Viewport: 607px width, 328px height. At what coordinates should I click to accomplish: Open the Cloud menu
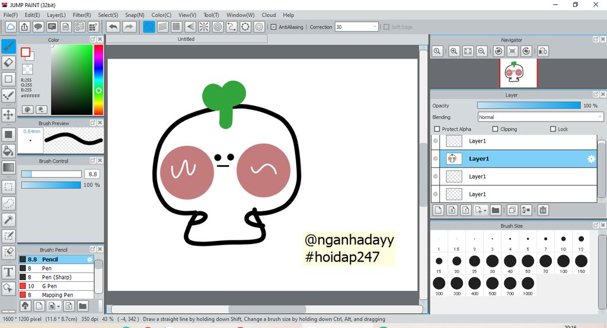coord(269,15)
